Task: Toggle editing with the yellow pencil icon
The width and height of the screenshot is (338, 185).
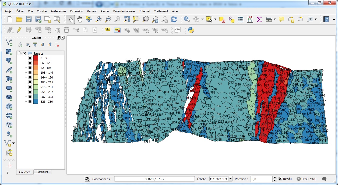Action: click(19, 30)
